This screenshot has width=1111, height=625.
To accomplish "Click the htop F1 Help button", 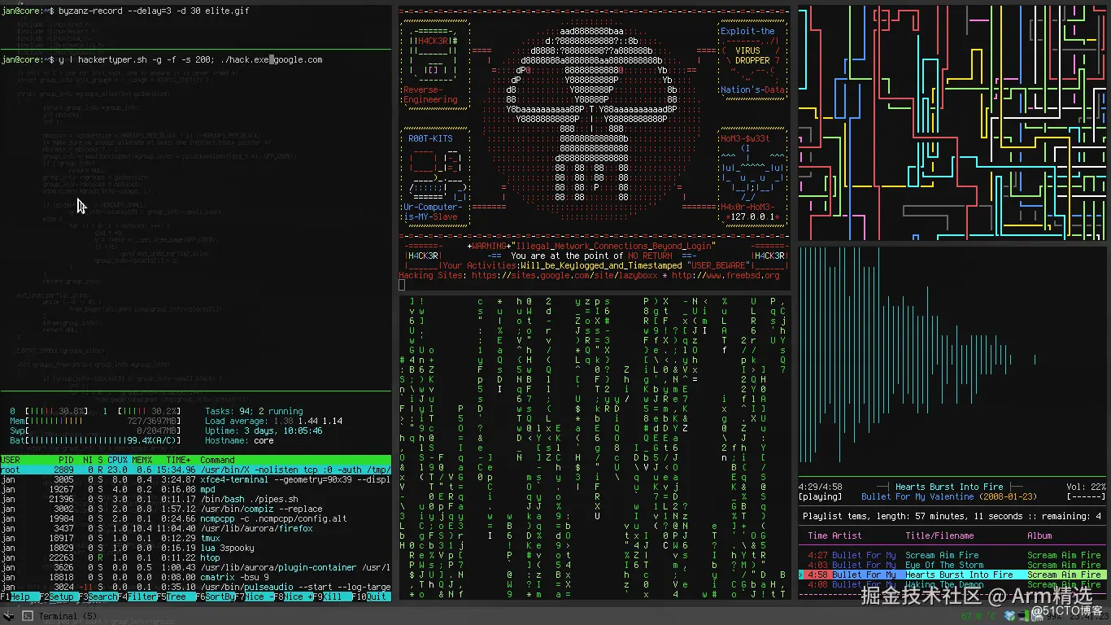I will tap(20, 597).
